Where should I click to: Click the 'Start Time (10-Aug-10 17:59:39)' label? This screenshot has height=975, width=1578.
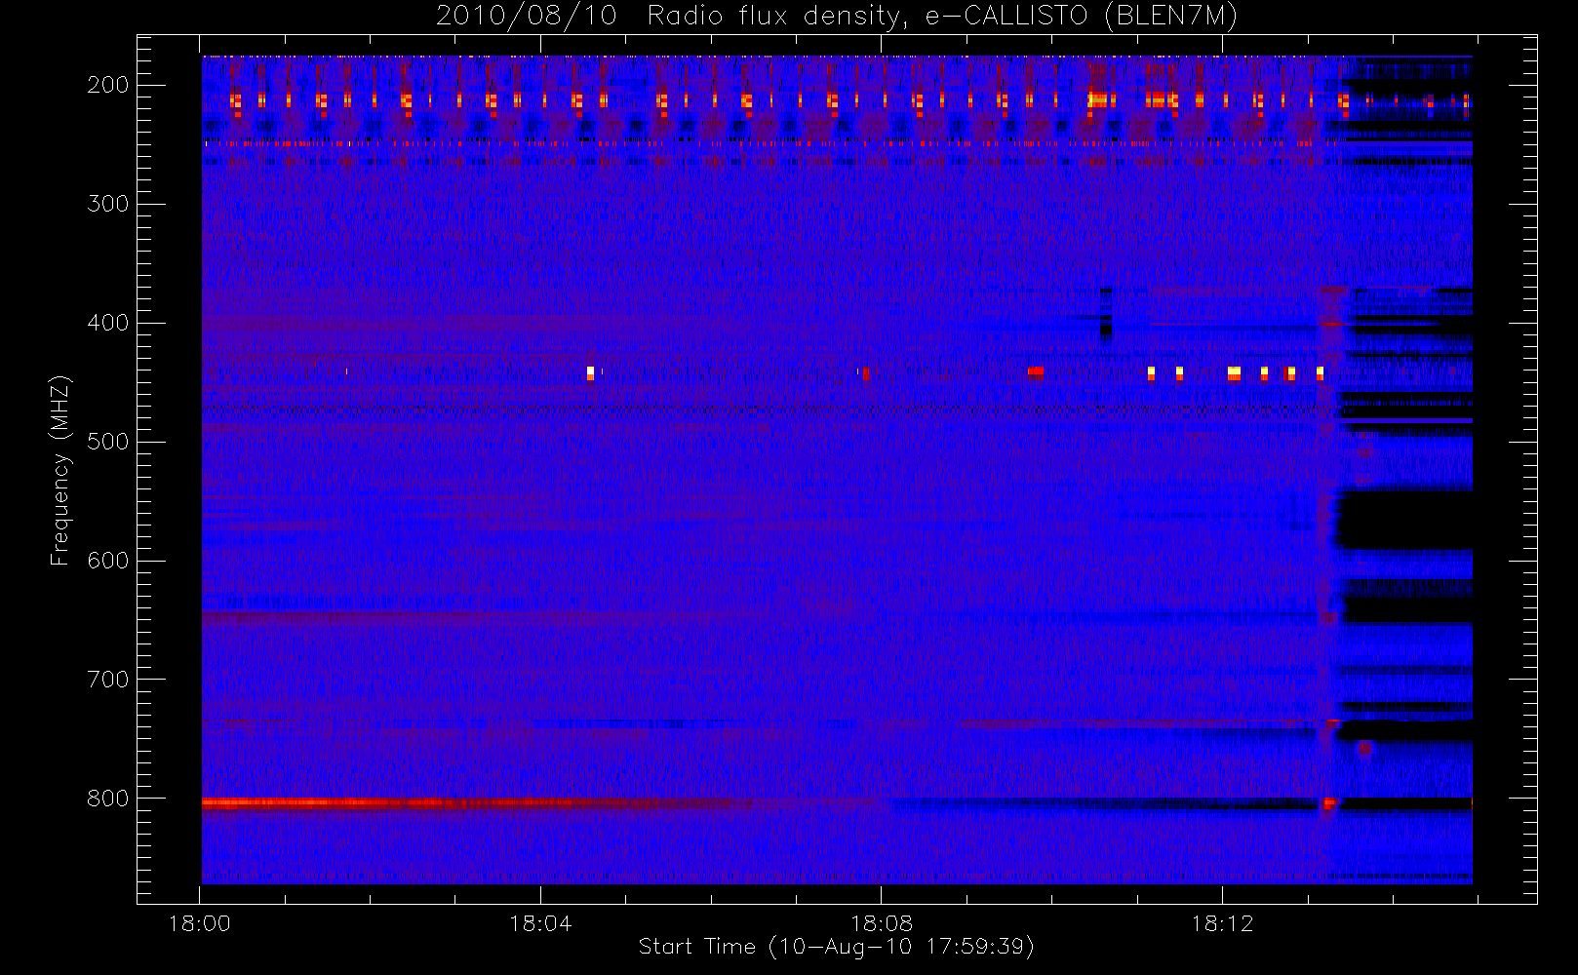836,947
